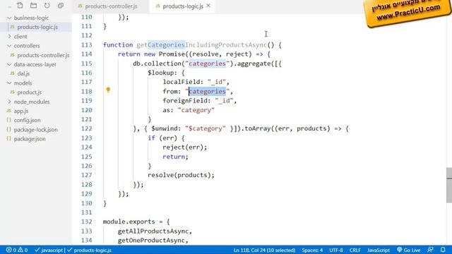Click localField on line 117
452x254 pixels.
click(182, 82)
